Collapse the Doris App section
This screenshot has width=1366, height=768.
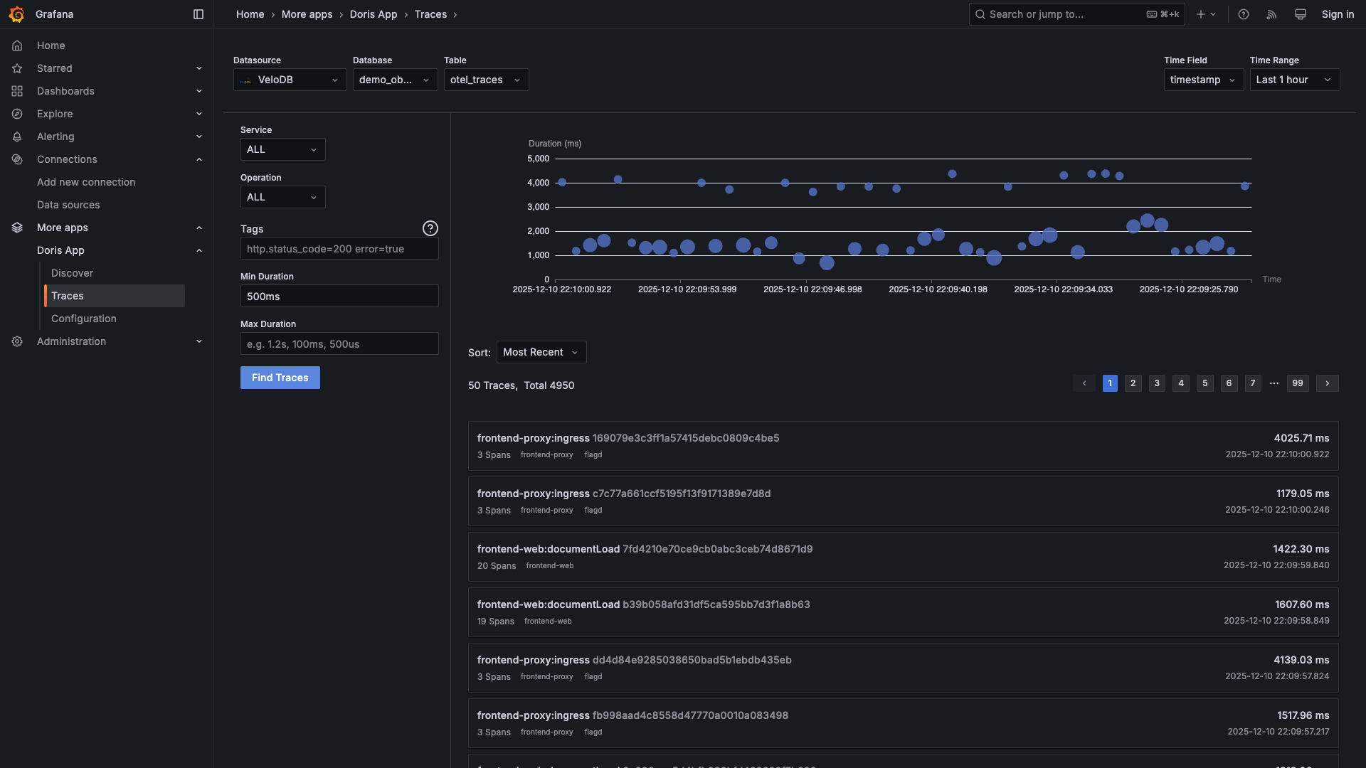click(199, 250)
